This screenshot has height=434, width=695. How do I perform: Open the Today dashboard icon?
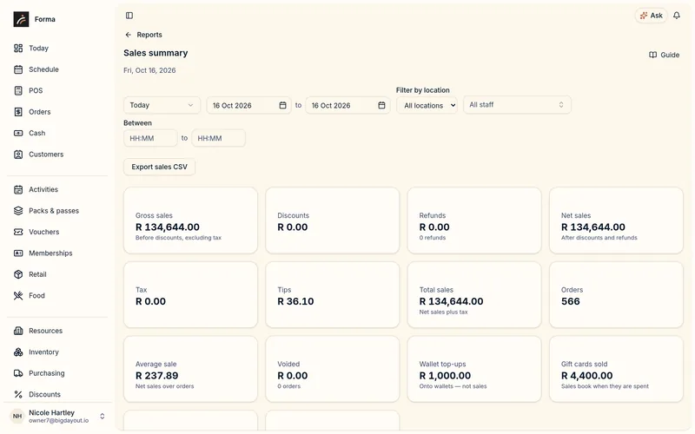click(18, 49)
